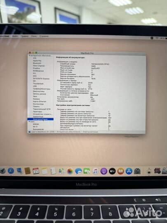Viewport: 167px width, 223px height.
Task: Select Fibre Channel in the sidebar
Action: click(x=39, y=66)
